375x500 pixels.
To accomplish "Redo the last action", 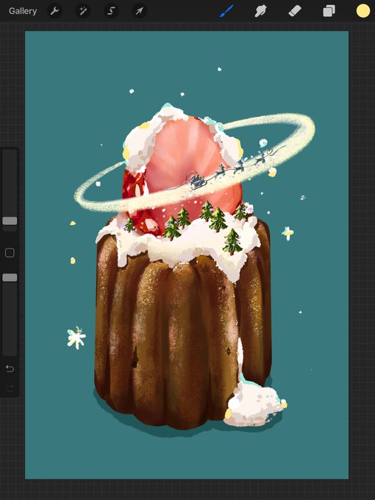I will coord(10,388).
